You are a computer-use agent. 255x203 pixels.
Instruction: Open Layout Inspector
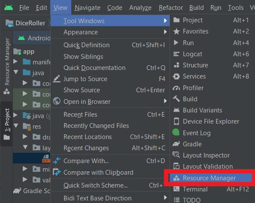click(212, 155)
